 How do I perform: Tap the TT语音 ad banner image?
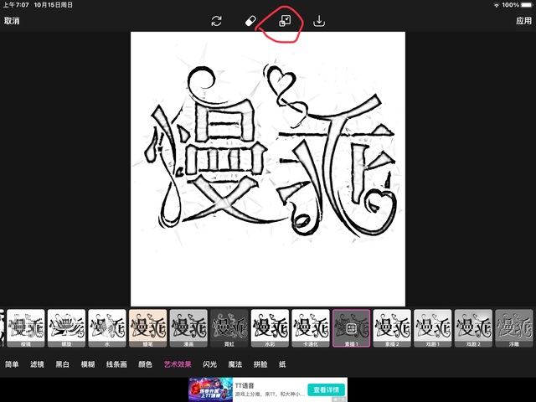(x=209, y=389)
